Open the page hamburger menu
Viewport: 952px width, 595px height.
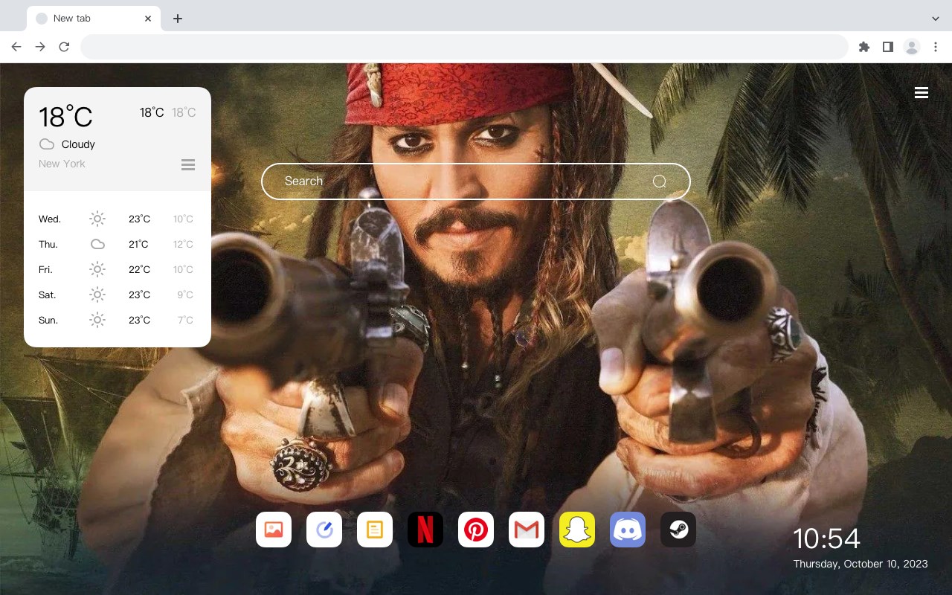pyautogui.click(x=922, y=93)
